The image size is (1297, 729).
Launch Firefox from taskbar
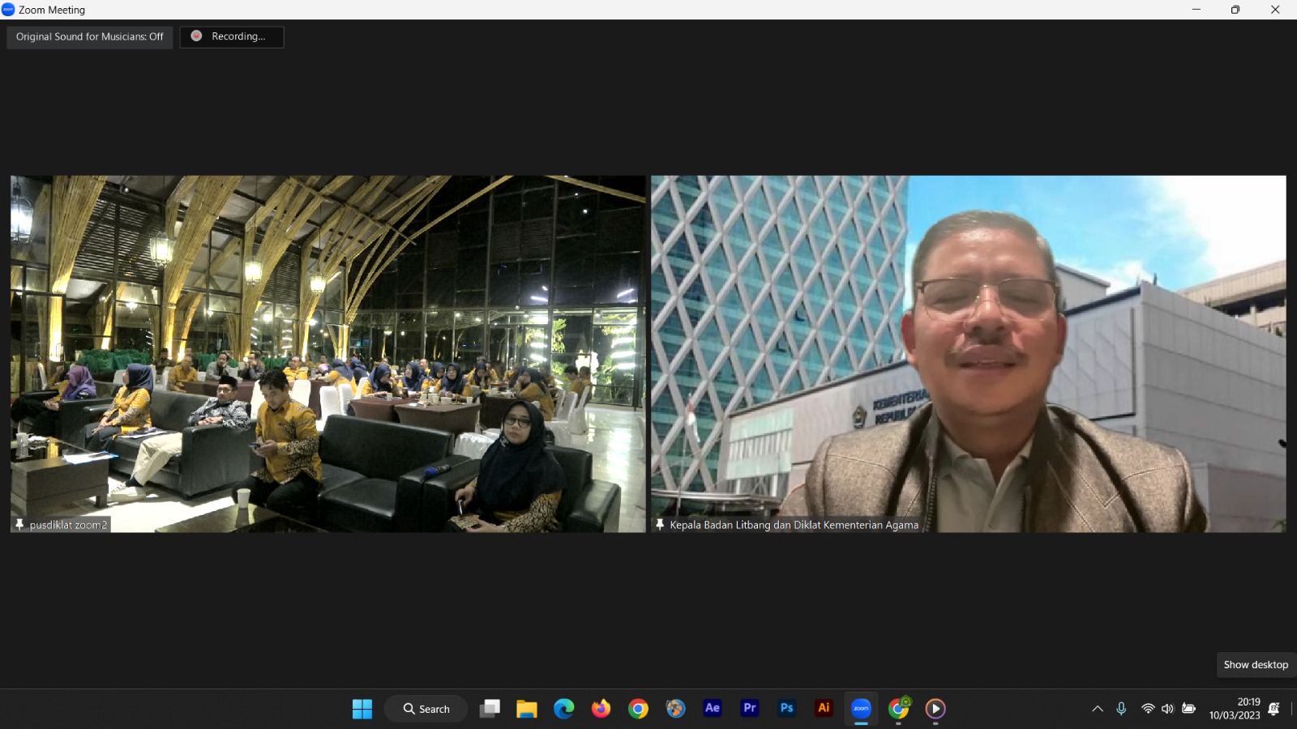point(601,709)
